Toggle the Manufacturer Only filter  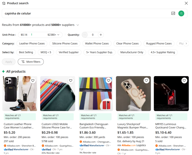click(x=132, y=52)
